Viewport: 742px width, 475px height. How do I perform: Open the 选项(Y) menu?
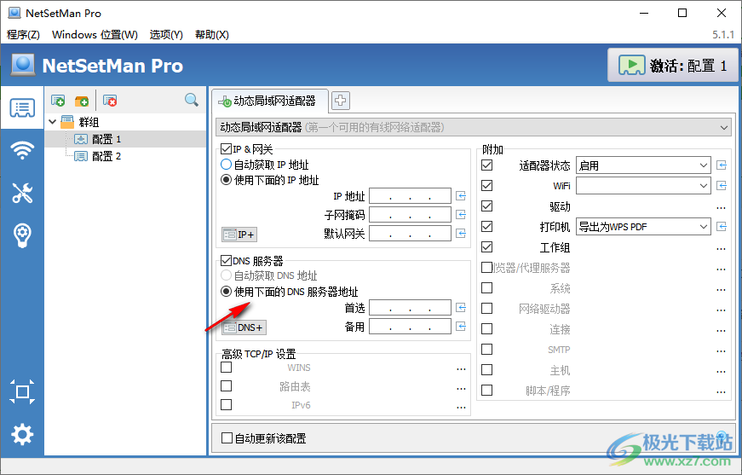pos(166,35)
